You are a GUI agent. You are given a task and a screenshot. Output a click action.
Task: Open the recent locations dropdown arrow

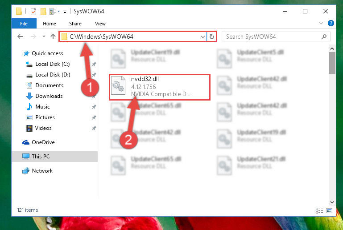tap(44, 36)
